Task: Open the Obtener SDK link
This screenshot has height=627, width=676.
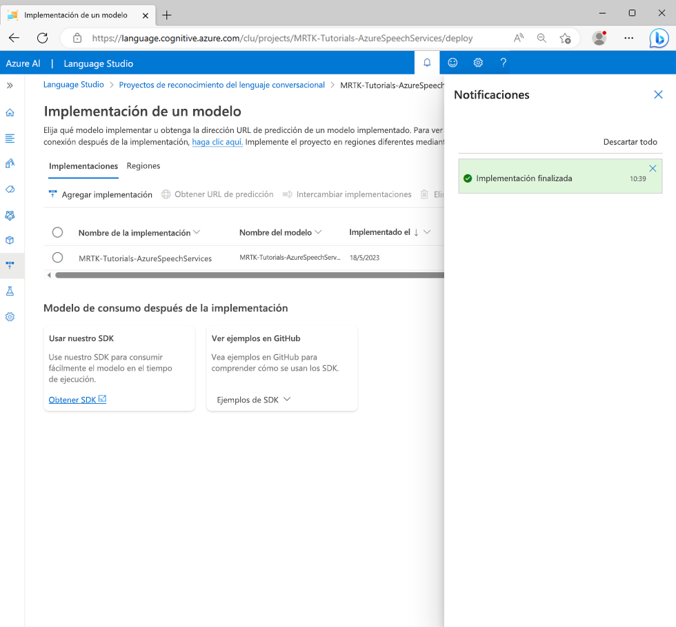Action: click(77, 400)
